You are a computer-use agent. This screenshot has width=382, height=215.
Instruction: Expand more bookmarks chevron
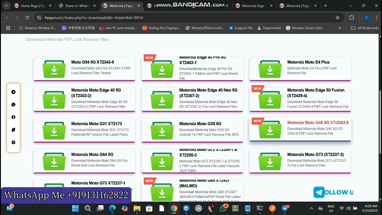(x=339, y=28)
